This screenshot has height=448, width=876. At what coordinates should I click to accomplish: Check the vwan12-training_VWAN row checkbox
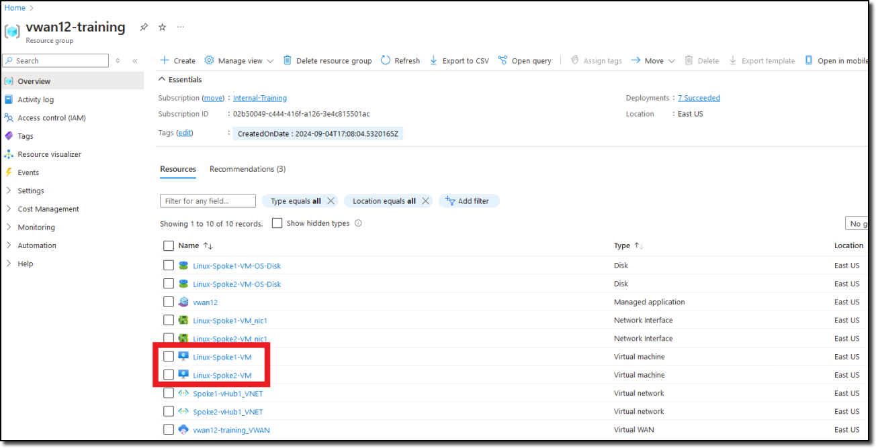[169, 429]
